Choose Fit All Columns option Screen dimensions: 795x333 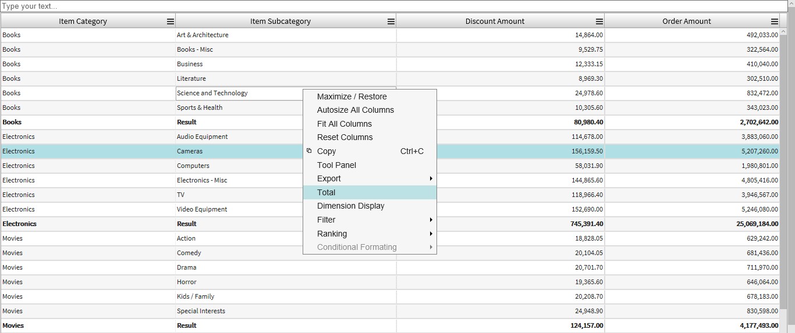tap(344, 124)
